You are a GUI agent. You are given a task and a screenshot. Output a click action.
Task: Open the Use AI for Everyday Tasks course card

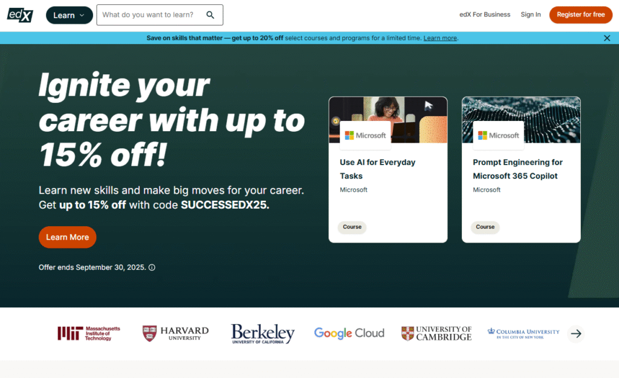pos(388,169)
